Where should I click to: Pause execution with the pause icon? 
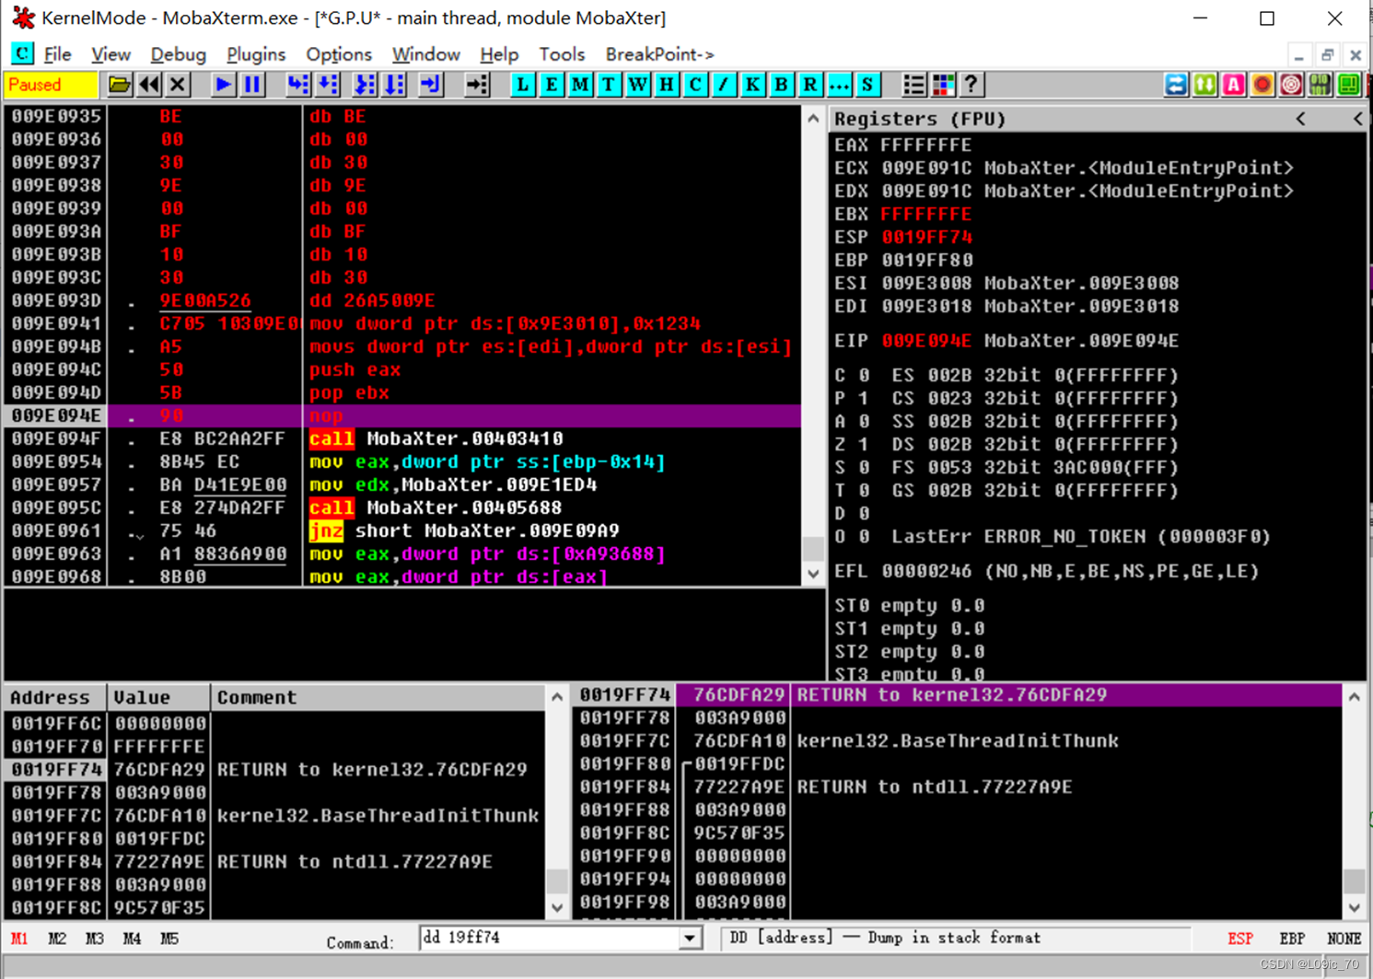(x=251, y=85)
